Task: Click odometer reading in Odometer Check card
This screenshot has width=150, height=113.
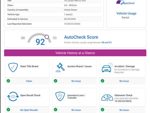Action: coord(123,101)
